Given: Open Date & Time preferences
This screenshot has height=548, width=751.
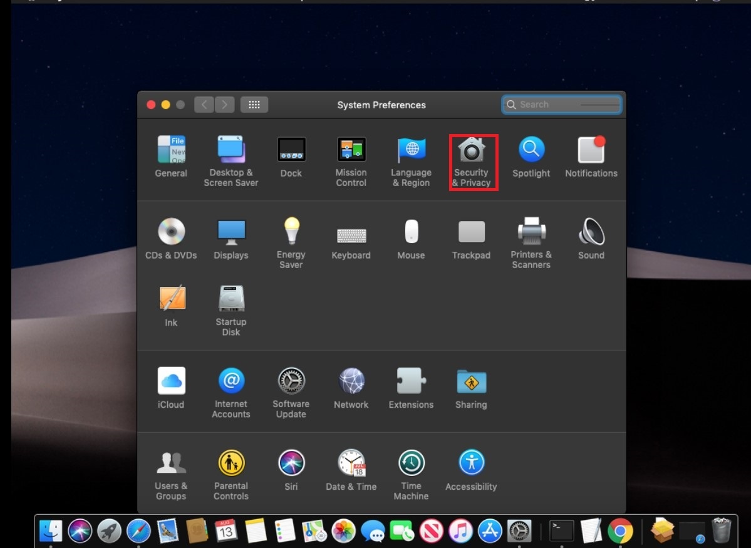Looking at the screenshot, I should 351,470.
